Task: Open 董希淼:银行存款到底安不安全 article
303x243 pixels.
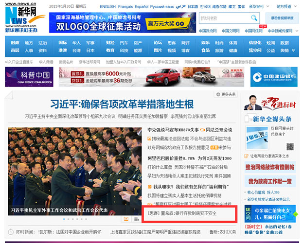Action: (182, 213)
